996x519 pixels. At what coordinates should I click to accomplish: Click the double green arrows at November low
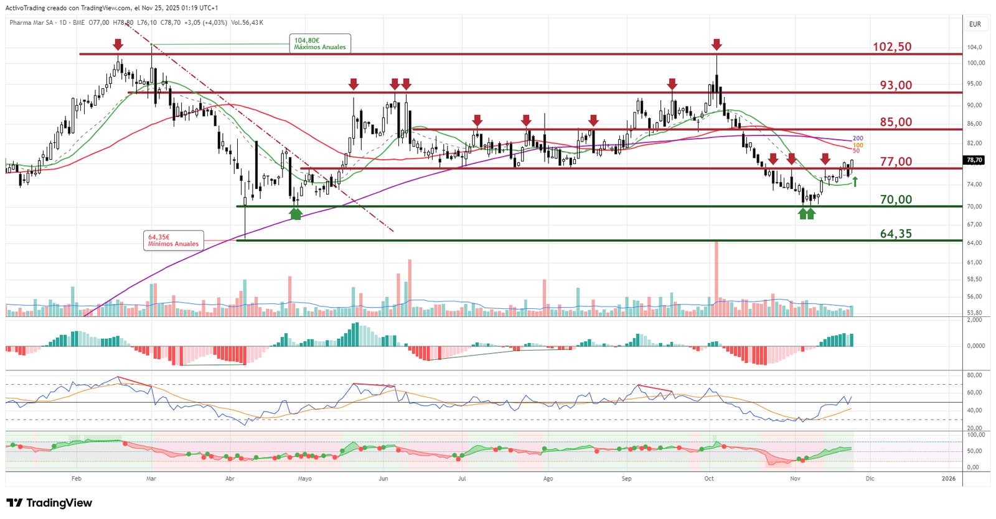[x=807, y=214]
